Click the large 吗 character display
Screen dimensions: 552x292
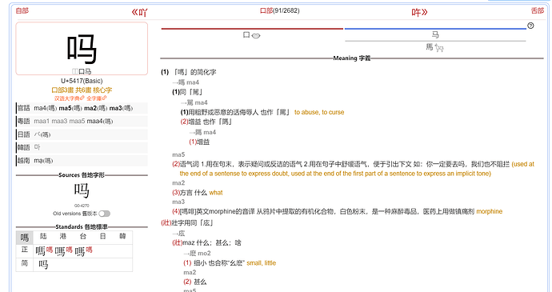(x=82, y=48)
